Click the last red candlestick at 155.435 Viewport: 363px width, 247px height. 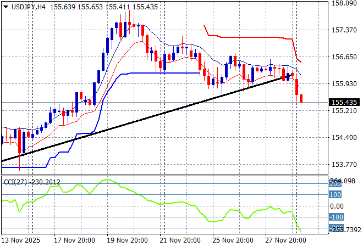[301, 98]
